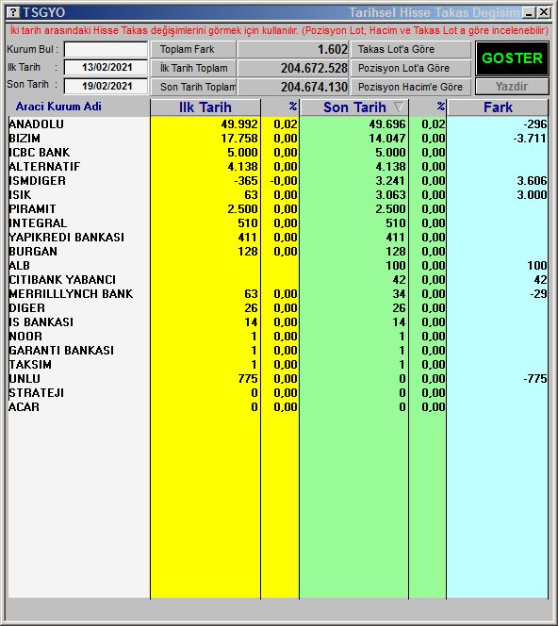
Task: Select the BIZIM row
Action: coord(278,139)
